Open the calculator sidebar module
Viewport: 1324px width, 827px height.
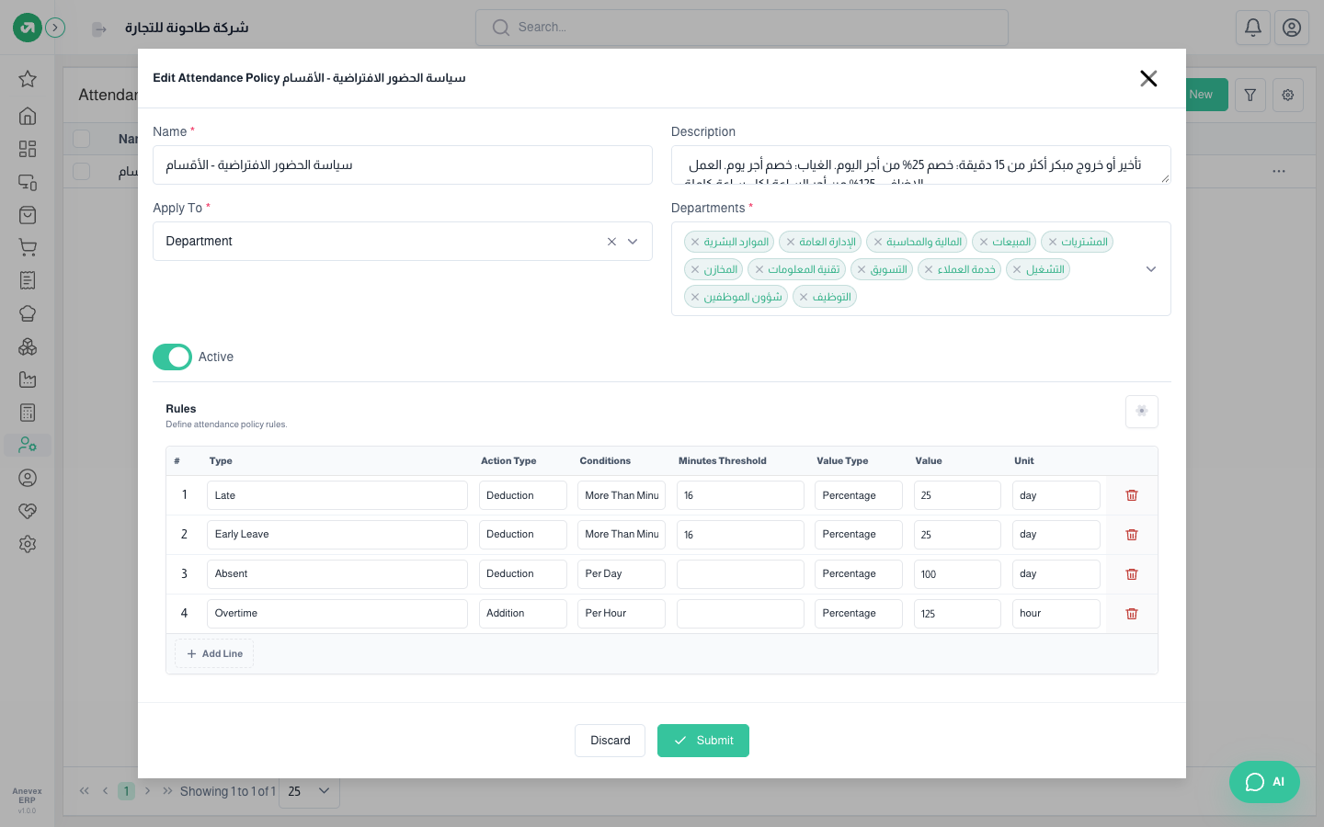click(x=28, y=413)
